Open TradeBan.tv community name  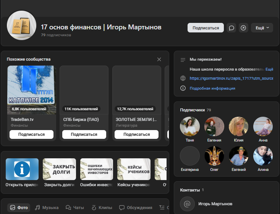22,119
